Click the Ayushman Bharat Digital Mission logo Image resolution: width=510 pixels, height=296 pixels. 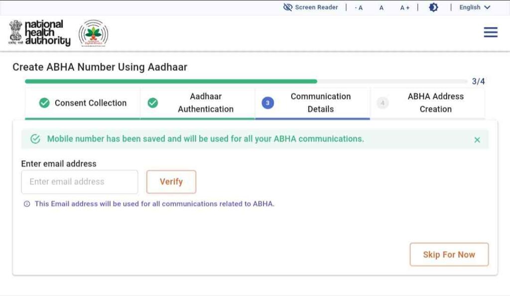point(93,33)
